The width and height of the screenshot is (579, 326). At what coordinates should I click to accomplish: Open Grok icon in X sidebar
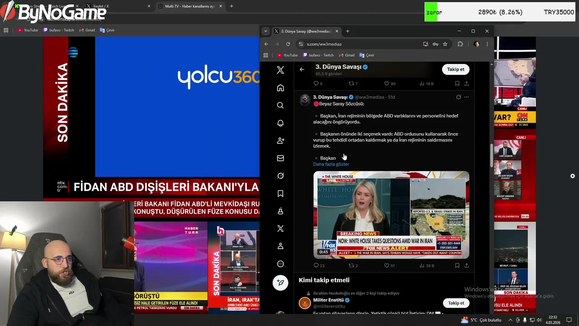click(x=280, y=176)
